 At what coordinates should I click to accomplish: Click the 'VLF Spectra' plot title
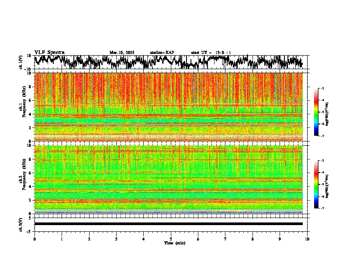coord(49,52)
